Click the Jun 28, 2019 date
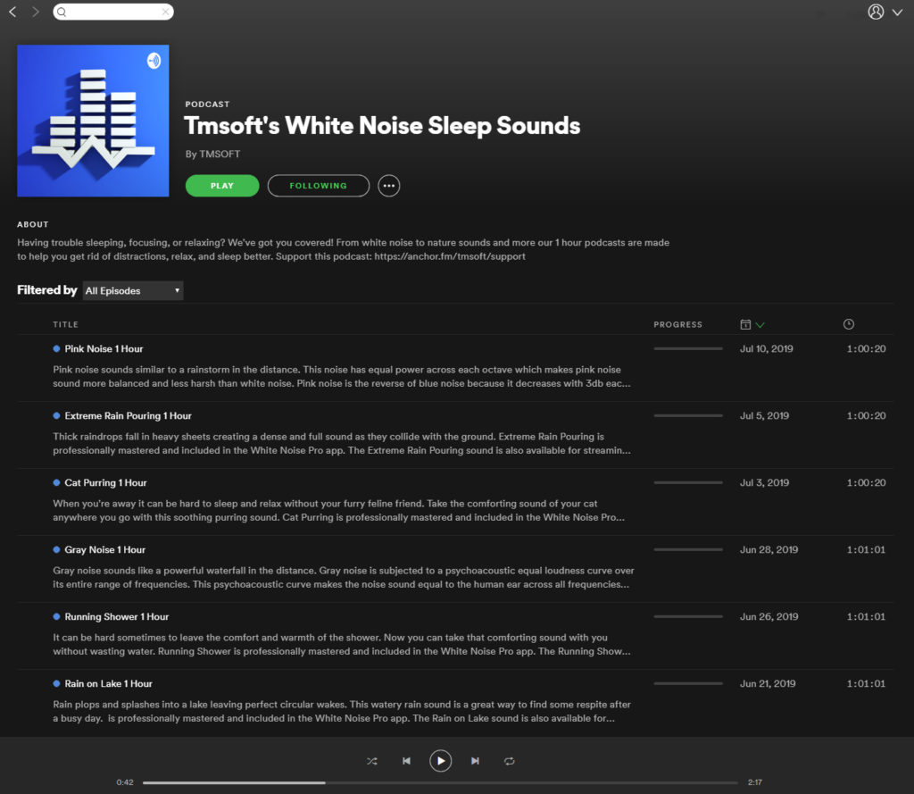Image resolution: width=914 pixels, height=794 pixels. tap(769, 550)
